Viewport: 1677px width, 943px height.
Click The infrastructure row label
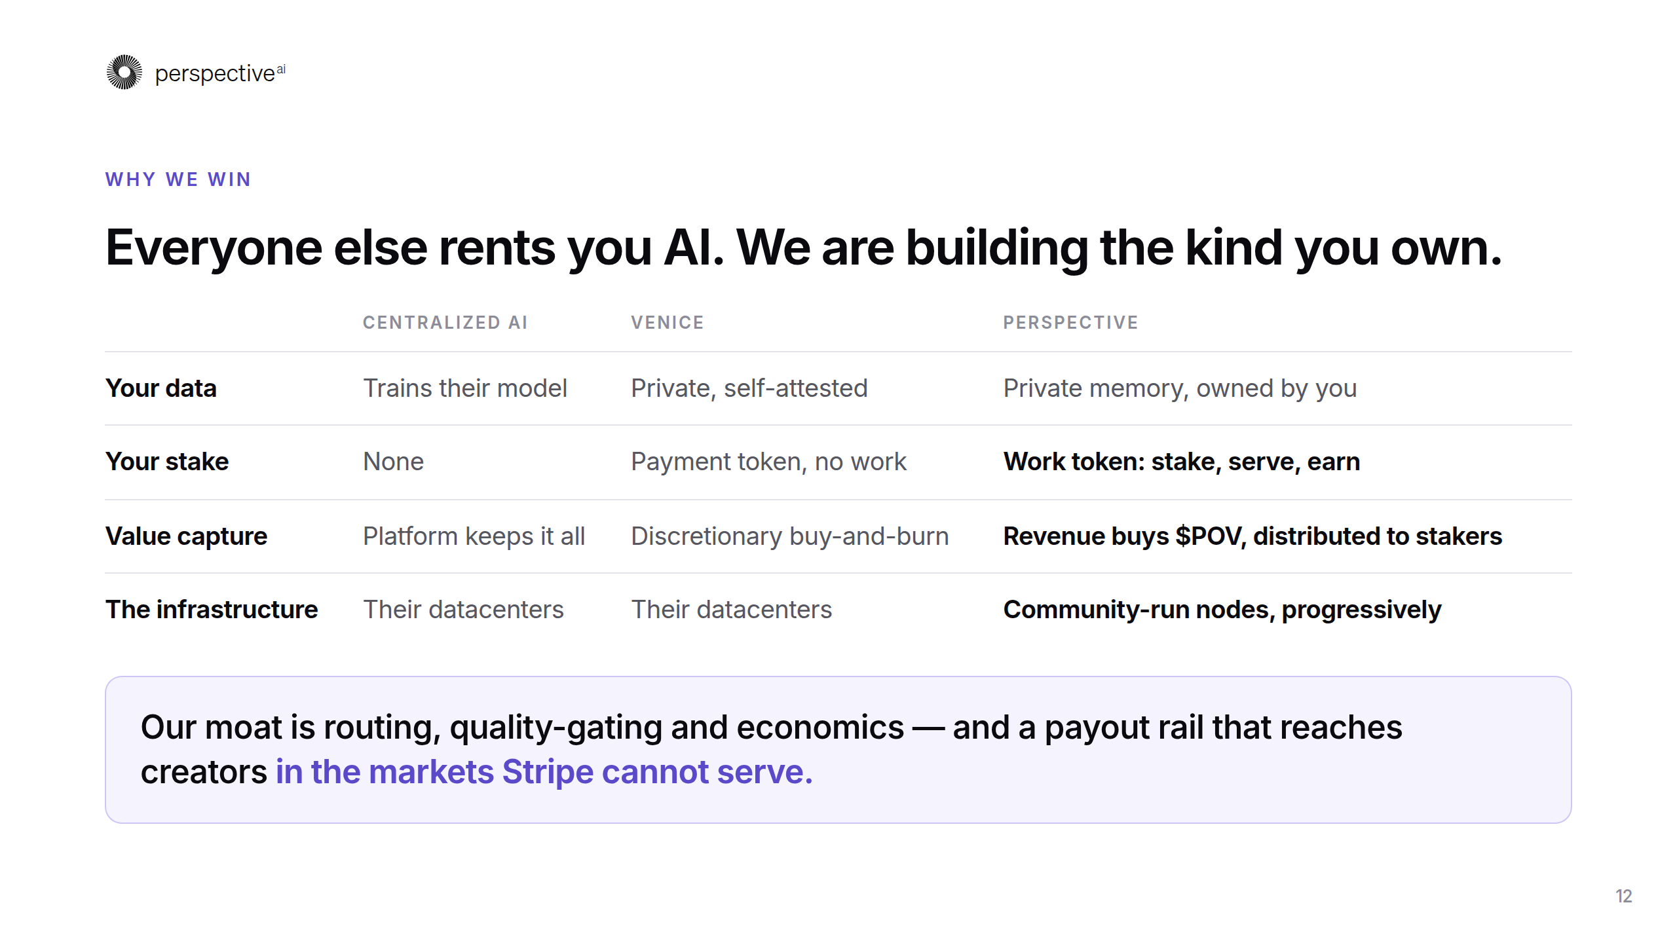212,610
